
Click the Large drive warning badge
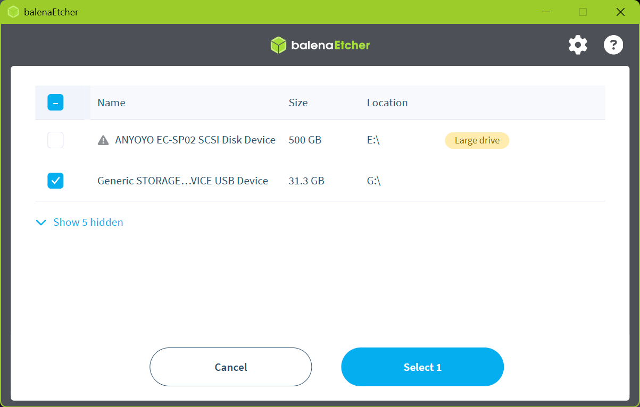[477, 140]
